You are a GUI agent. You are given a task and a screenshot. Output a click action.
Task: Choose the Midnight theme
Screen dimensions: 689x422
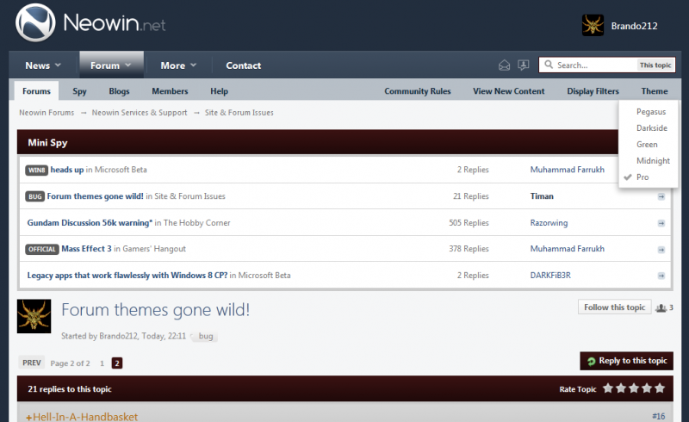coord(653,161)
